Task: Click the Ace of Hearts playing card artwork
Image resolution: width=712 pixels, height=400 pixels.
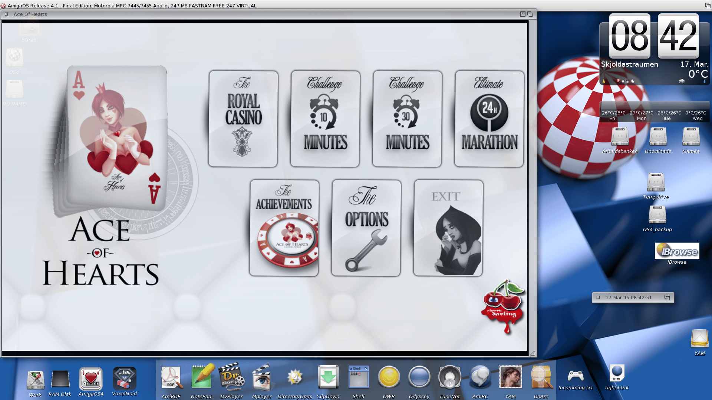Action: pyautogui.click(x=116, y=138)
